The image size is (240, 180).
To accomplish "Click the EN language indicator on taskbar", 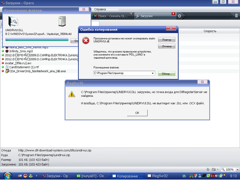I will click(184, 176).
